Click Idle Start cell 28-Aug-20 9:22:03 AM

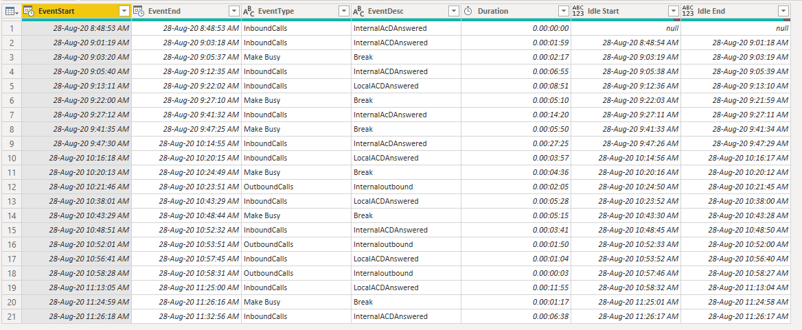(x=626, y=100)
